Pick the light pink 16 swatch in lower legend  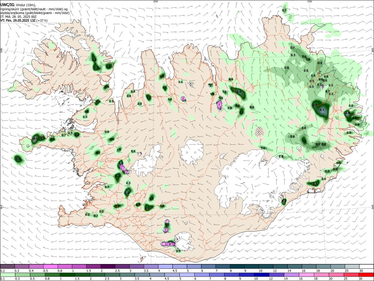[307, 275]
